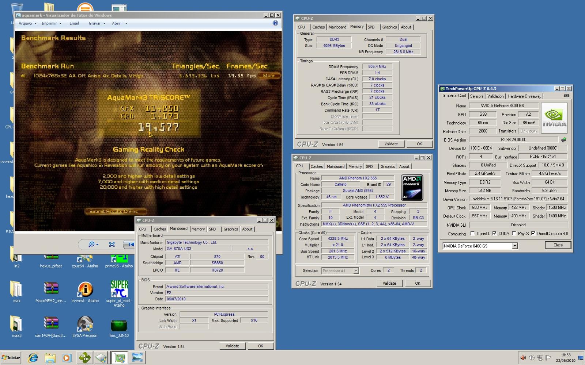Click the photo viewer help icon

pyautogui.click(x=275, y=23)
